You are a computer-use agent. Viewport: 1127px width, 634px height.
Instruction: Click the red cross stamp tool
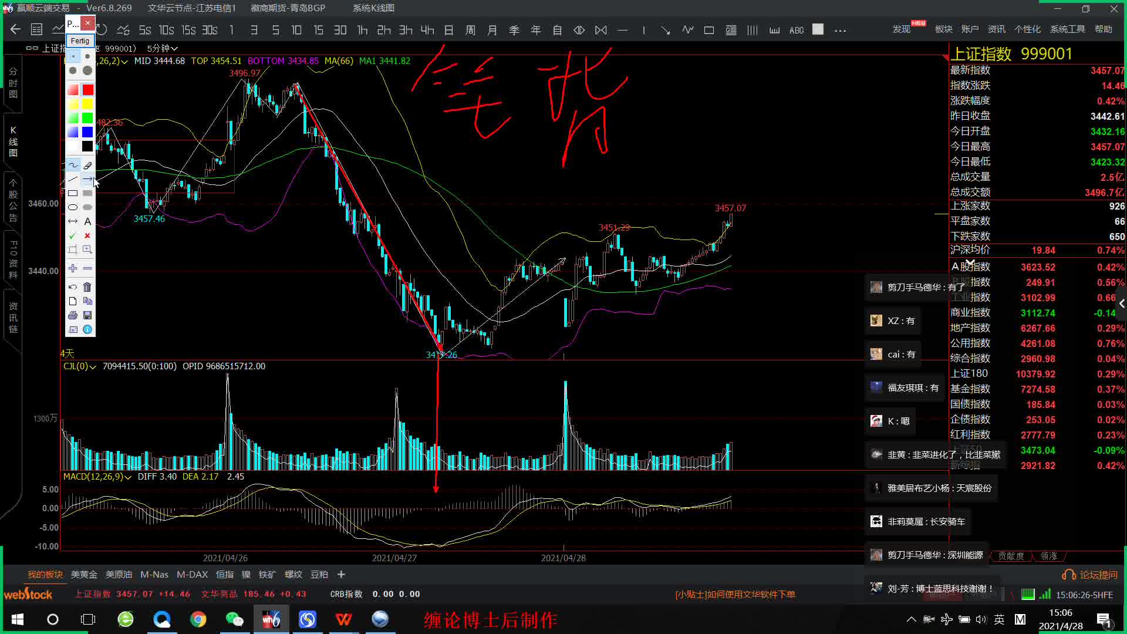pos(87,235)
